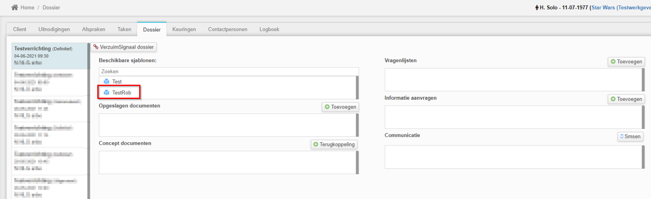
Task: Click green plus icon for Opgeslagen documenten
Action: tap(327, 107)
